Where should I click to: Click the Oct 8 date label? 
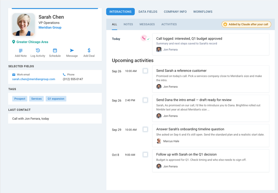point(115,155)
